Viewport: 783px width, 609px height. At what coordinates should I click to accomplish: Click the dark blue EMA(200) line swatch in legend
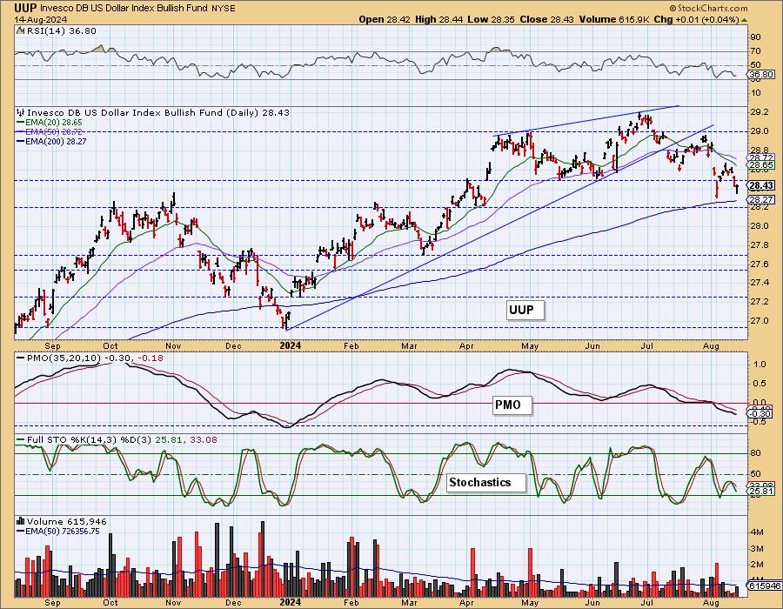[x=21, y=141]
